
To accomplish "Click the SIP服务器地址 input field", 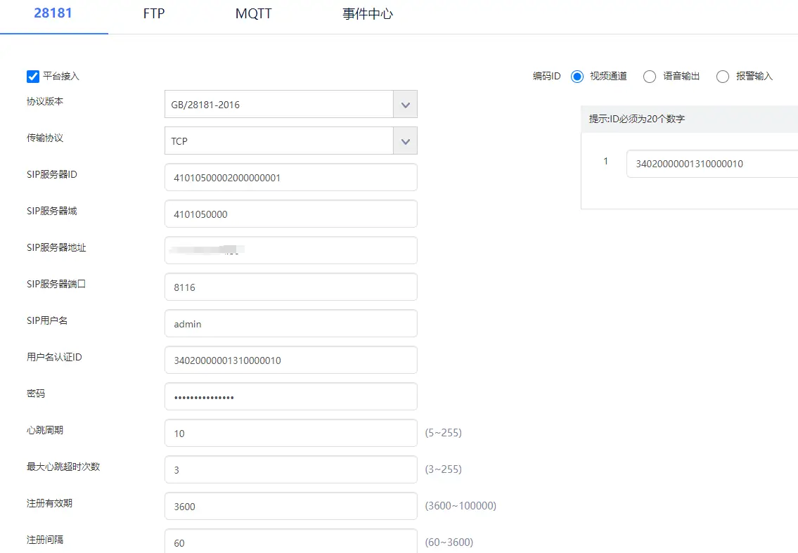I will [291, 250].
